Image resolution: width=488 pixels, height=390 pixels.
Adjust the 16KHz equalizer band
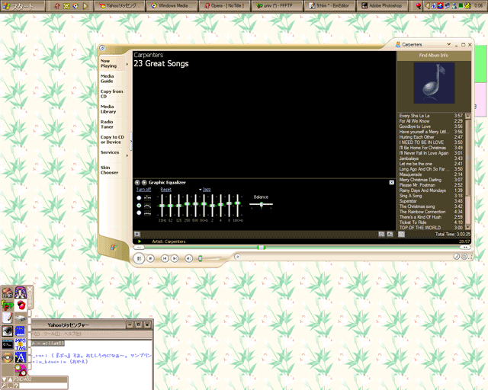[x=237, y=203]
